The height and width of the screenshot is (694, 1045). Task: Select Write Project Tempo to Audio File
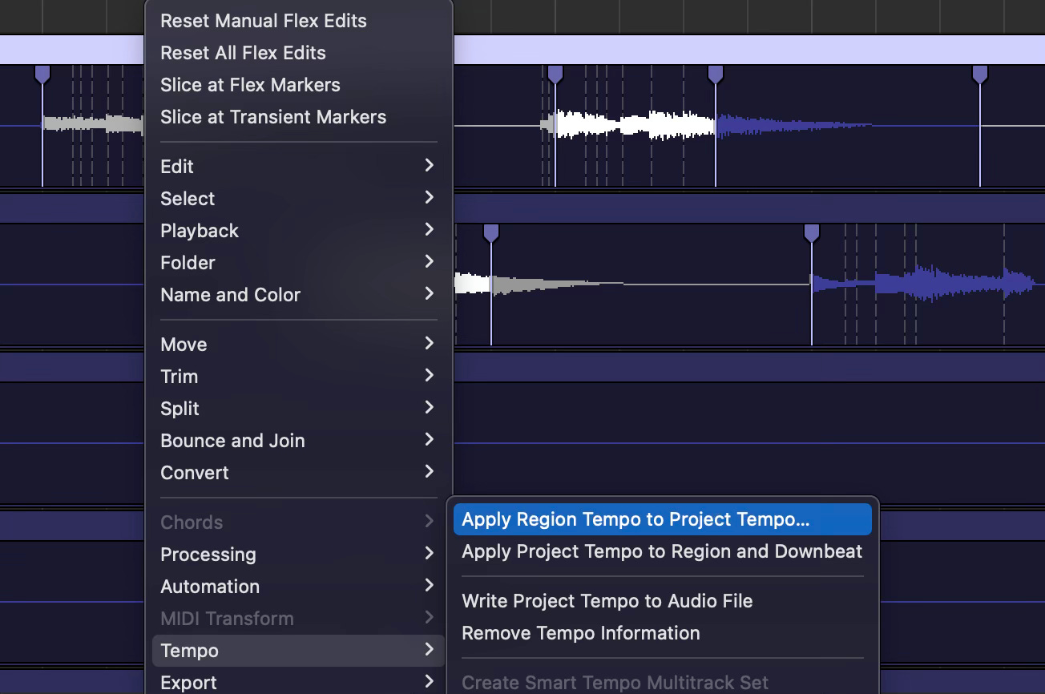point(662,600)
